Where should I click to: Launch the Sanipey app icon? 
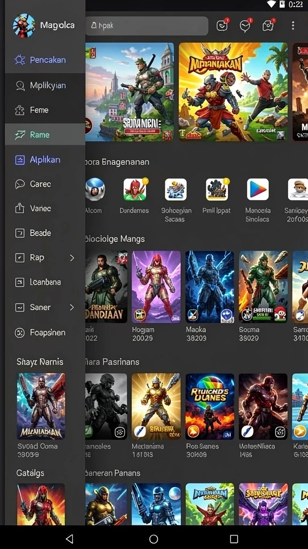(298, 189)
